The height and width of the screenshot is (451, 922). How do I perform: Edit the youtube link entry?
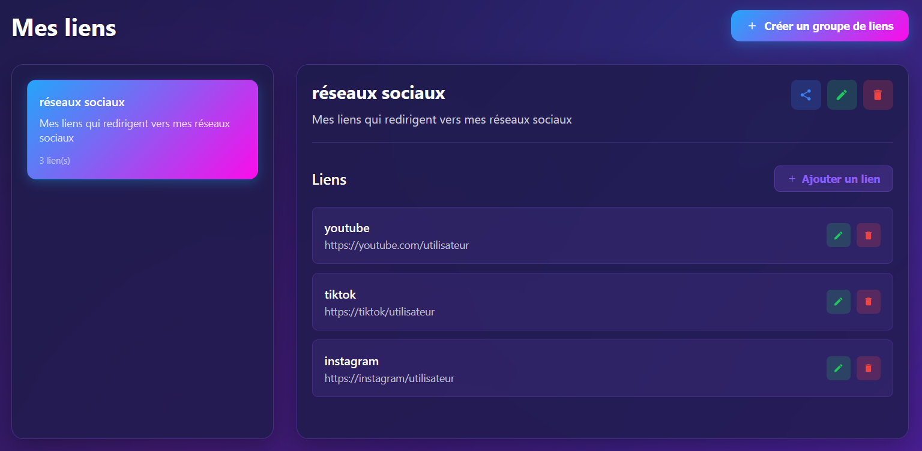point(838,235)
